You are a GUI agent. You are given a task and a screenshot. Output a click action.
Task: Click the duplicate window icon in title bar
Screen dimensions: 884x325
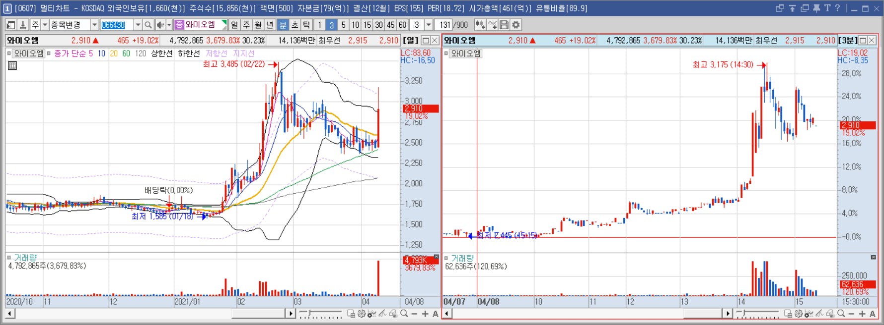[805, 8]
